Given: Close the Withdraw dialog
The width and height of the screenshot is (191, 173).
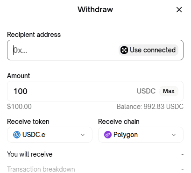Looking at the screenshot, I should (x=179, y=10).
